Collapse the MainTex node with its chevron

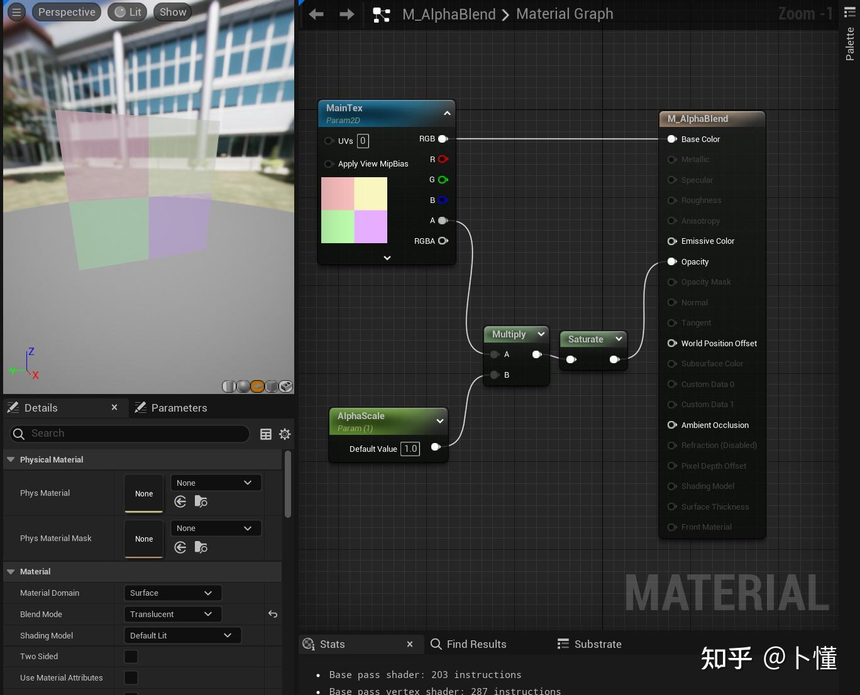click(447, 113)
